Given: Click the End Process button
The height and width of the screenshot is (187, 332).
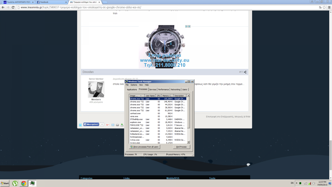Looking at the screenshot, I should (x=181, y=147).
